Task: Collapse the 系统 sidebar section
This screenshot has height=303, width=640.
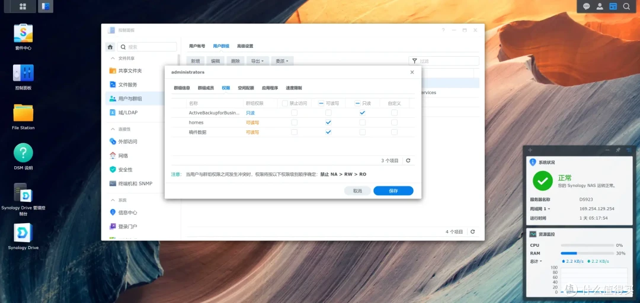Action: click(113, 200)
